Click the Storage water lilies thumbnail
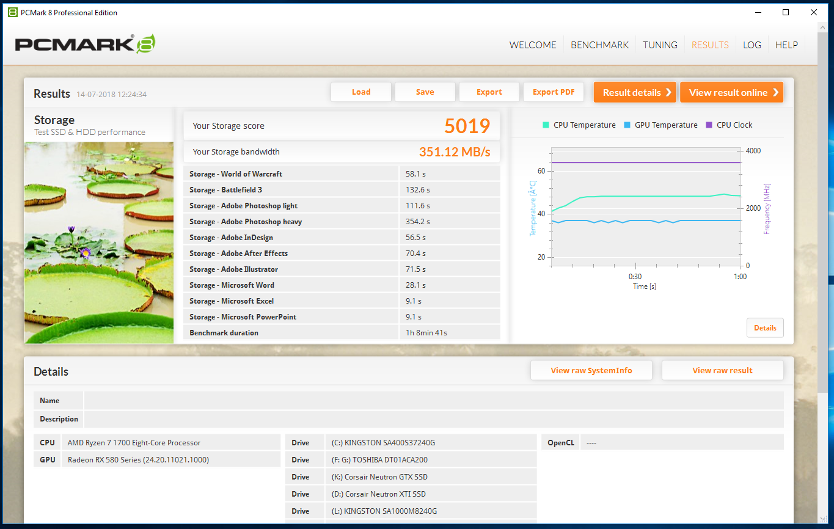Screen dimensions: 834x529 (x=99, y=243)
